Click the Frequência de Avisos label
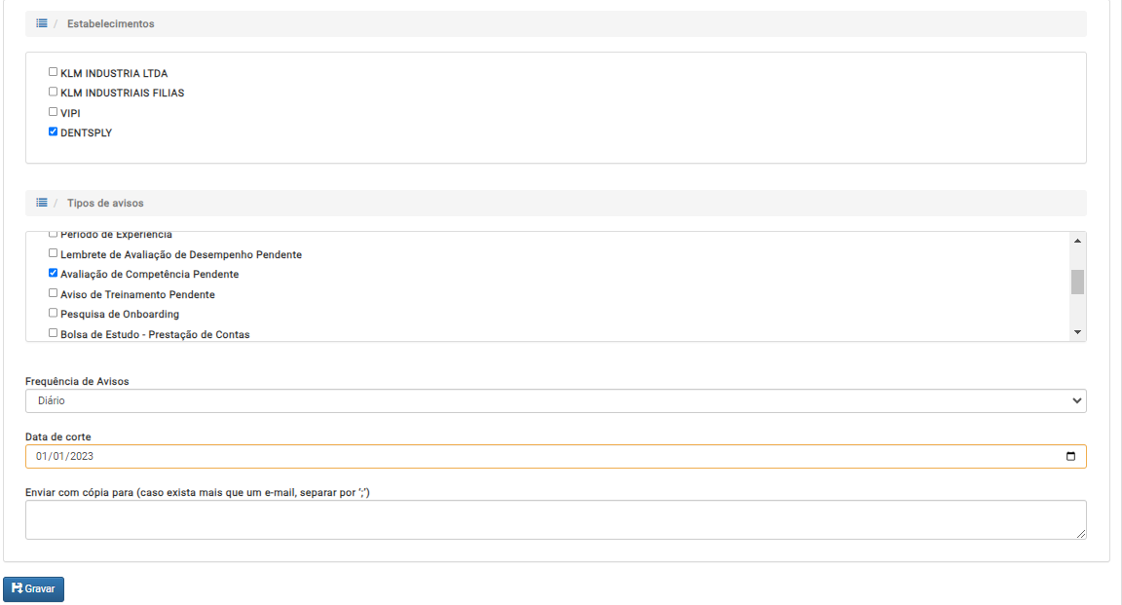1122x605 pixels. point(77,382)
